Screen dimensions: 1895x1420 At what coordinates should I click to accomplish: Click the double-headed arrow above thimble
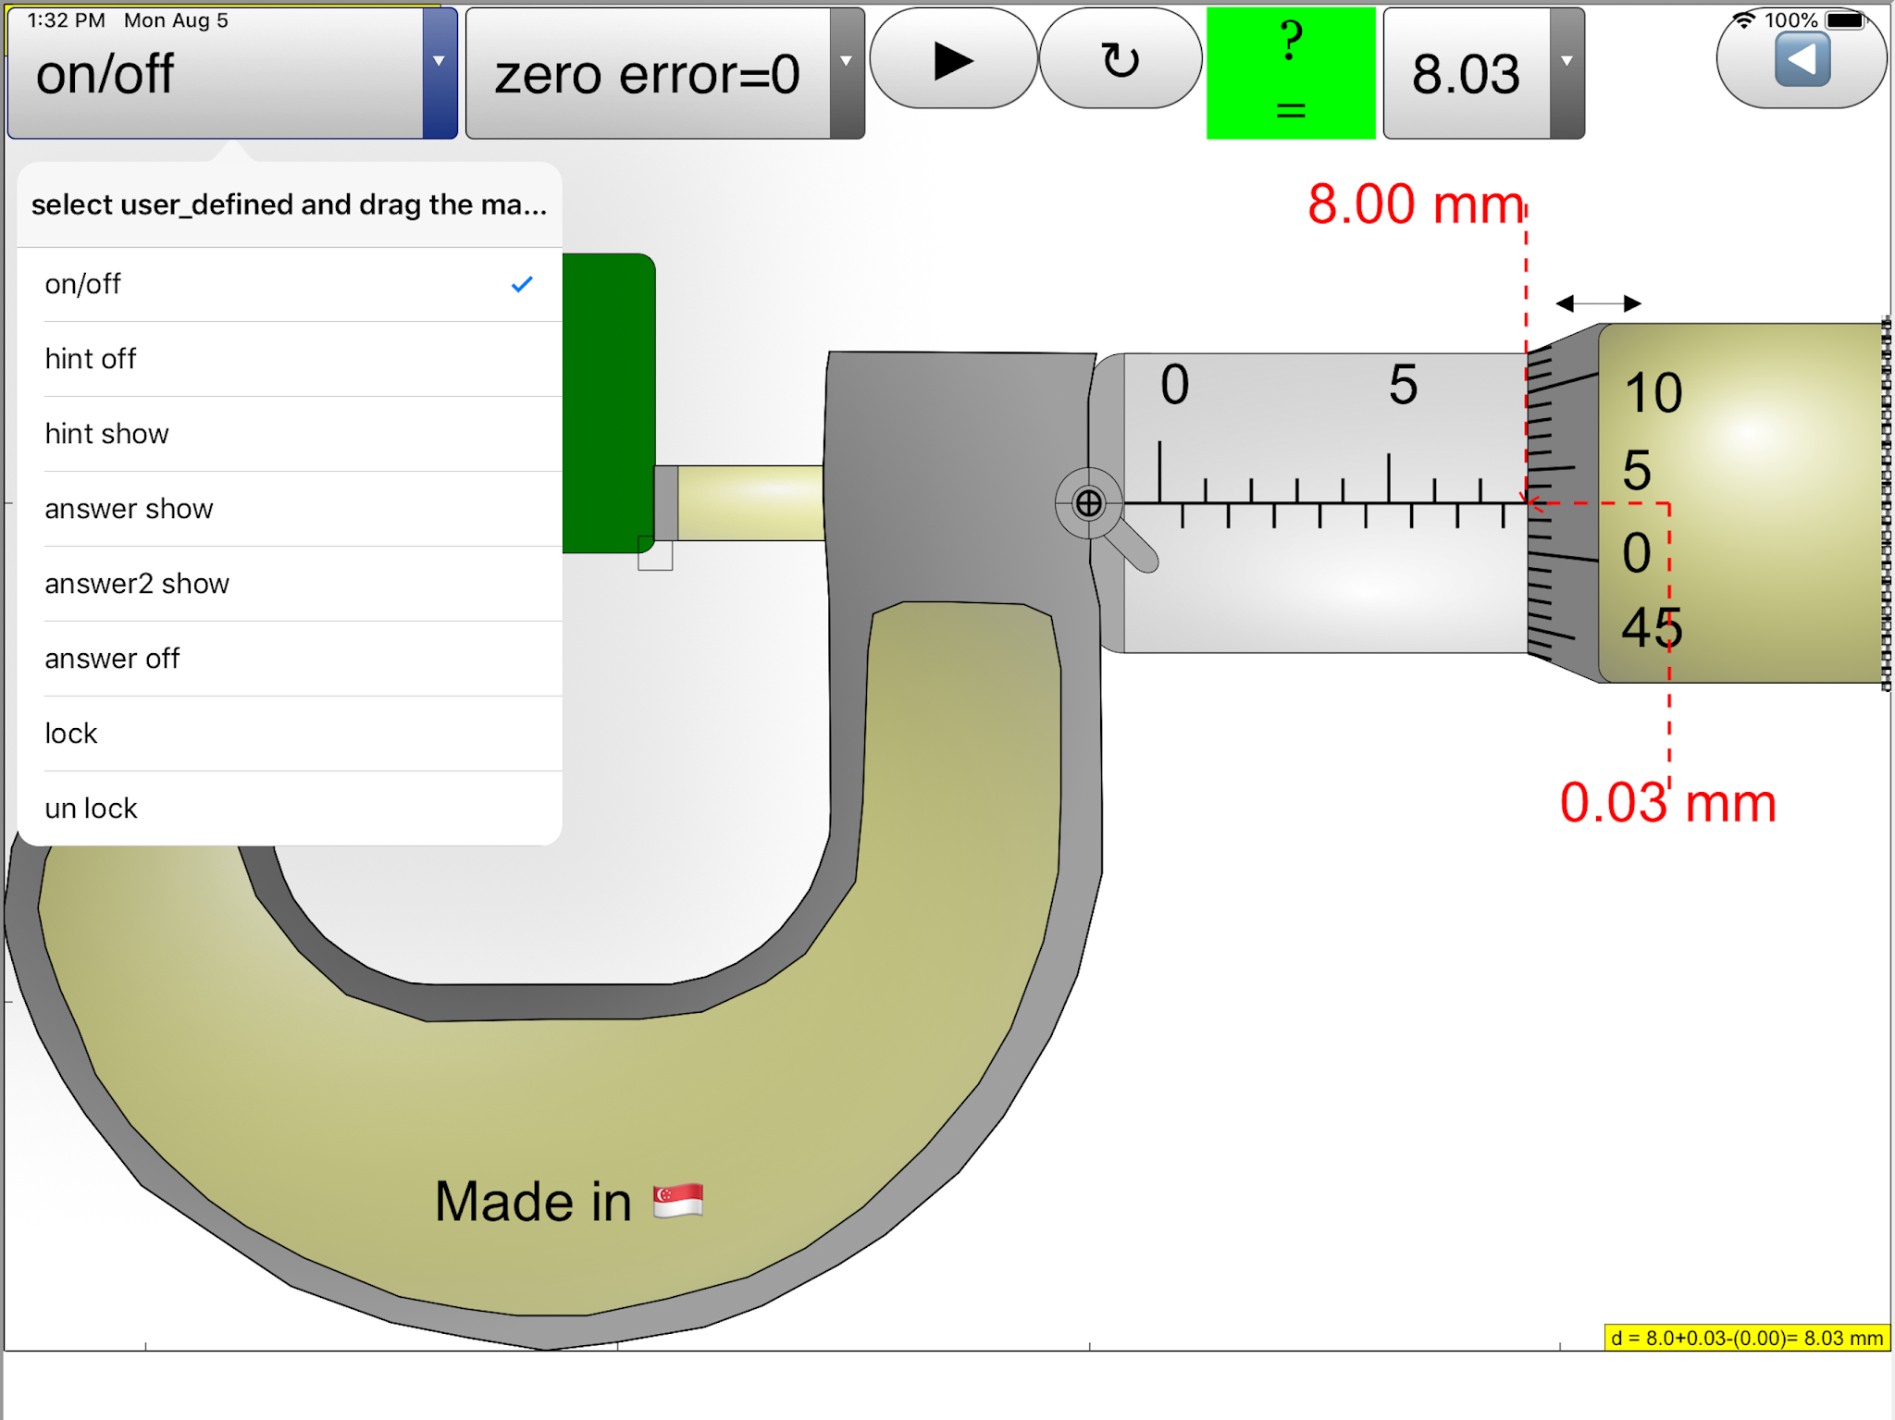(1598, 303)
